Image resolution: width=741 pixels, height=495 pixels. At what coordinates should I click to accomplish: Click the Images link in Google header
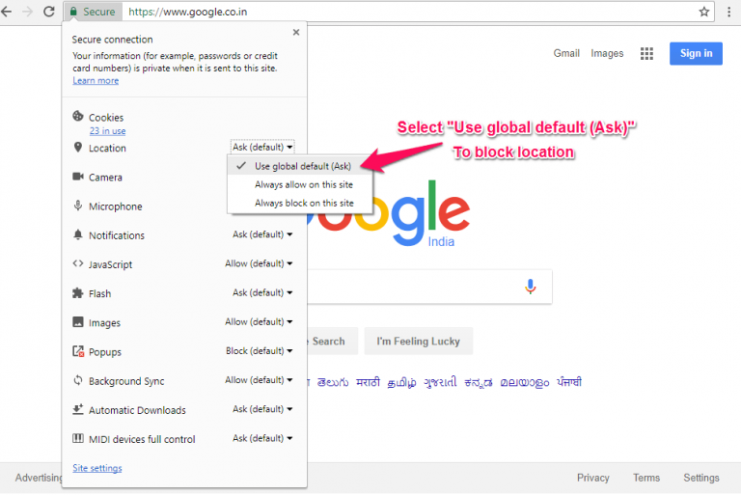point(607,53)
